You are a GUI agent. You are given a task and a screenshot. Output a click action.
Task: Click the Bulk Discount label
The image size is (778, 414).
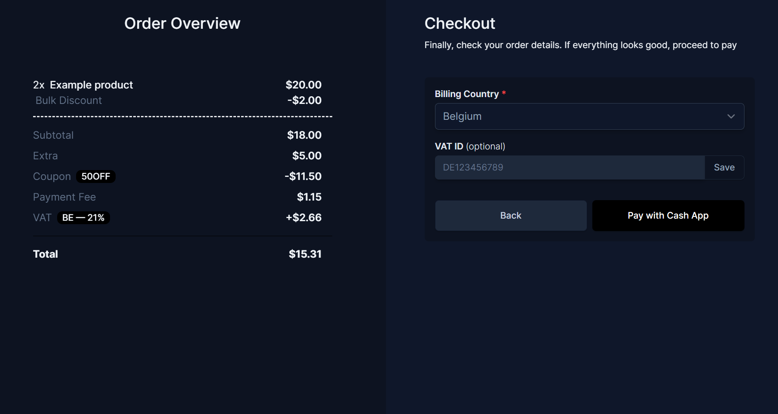click(69, 100)
